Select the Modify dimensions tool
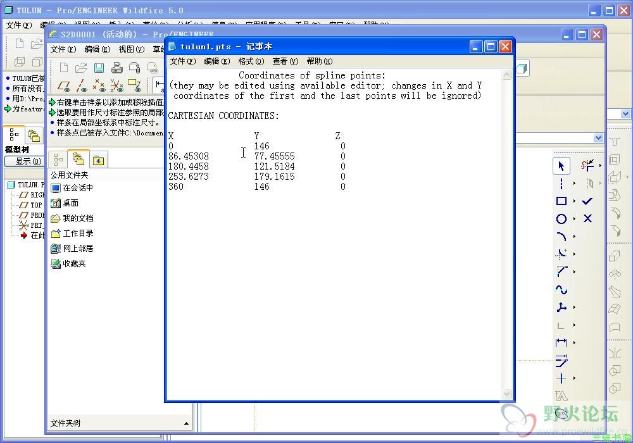633x443 pixels. pos(561,360)
